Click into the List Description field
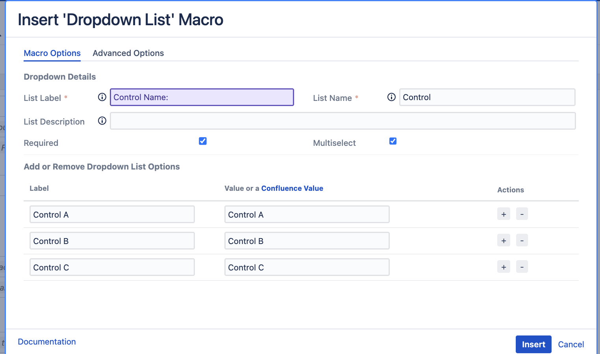600x354 pixels. 343,121
